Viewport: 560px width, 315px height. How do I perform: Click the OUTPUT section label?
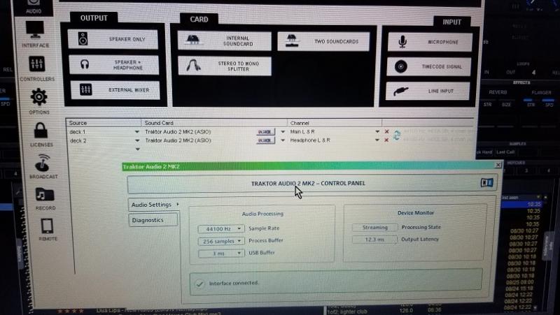tap(94, 18)
